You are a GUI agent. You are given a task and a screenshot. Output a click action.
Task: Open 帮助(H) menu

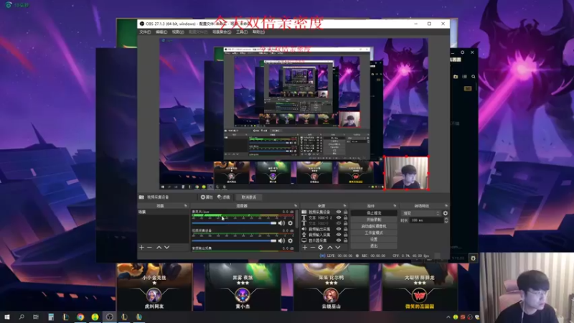pyautogui.click(x=258, y=32)
